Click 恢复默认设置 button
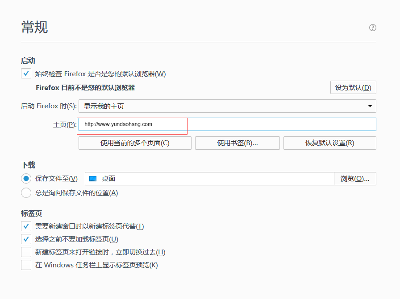The height and width of the screenshot is (299, 400). [329, 143]
